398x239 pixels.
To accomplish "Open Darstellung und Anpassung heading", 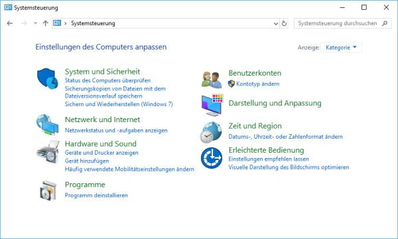I will (x=275, y=103).
